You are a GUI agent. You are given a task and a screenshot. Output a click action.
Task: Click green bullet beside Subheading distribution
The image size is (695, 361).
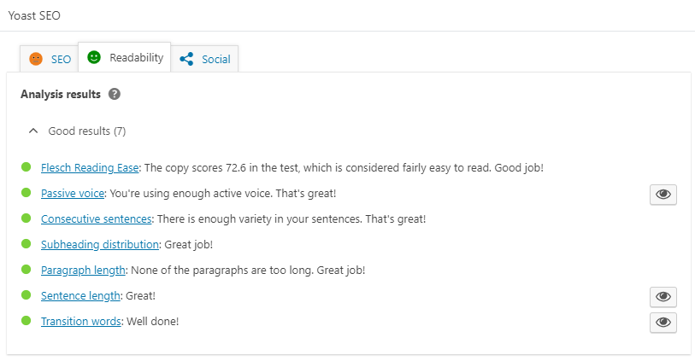click(x=26, y=244)
